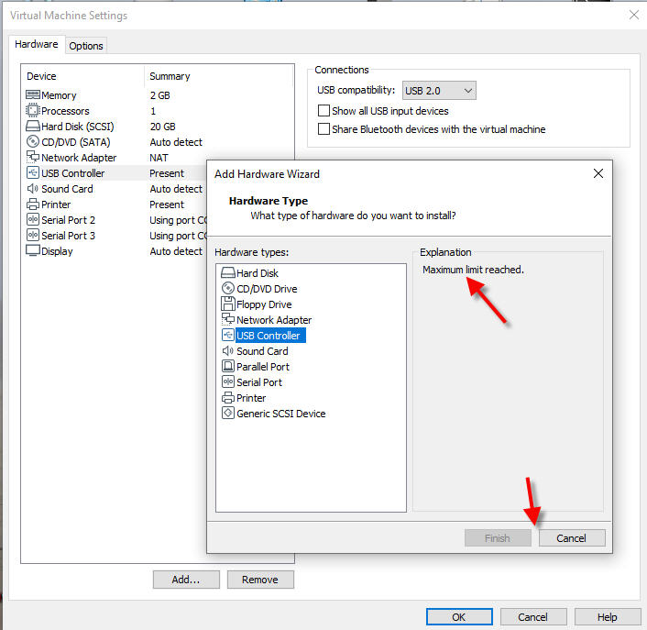The image size is (647, 630).
Task: Select the Parallel Port icon
Action: pyautogui.click(x=228, y=367)
